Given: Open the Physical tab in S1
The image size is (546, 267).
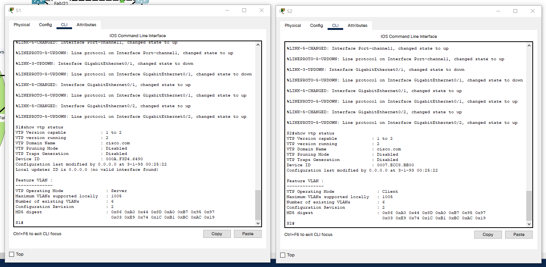Looking at the screenshot, I should coord(22,25).
